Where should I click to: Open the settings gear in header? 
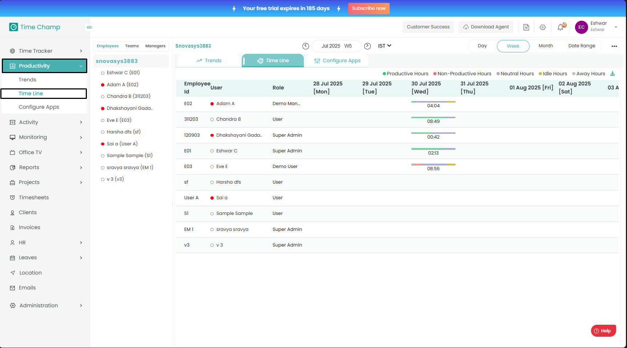pos(543,27)
